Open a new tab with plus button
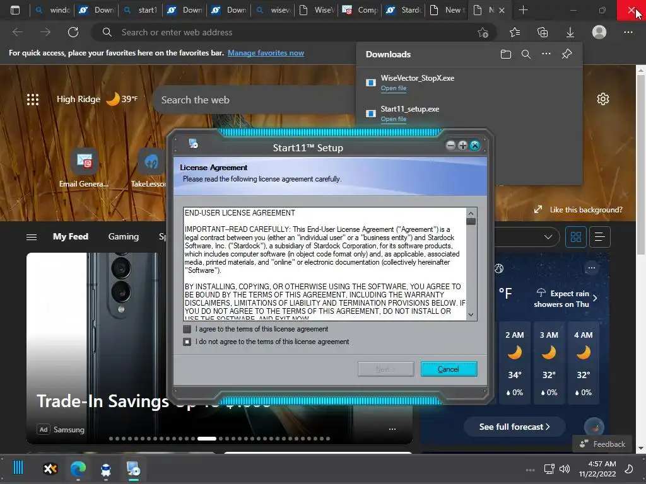The width and height of the screenshot is (646, 484). (523, 10)
